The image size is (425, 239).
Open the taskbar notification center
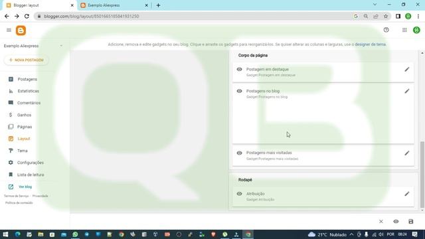tap(414, 234)
